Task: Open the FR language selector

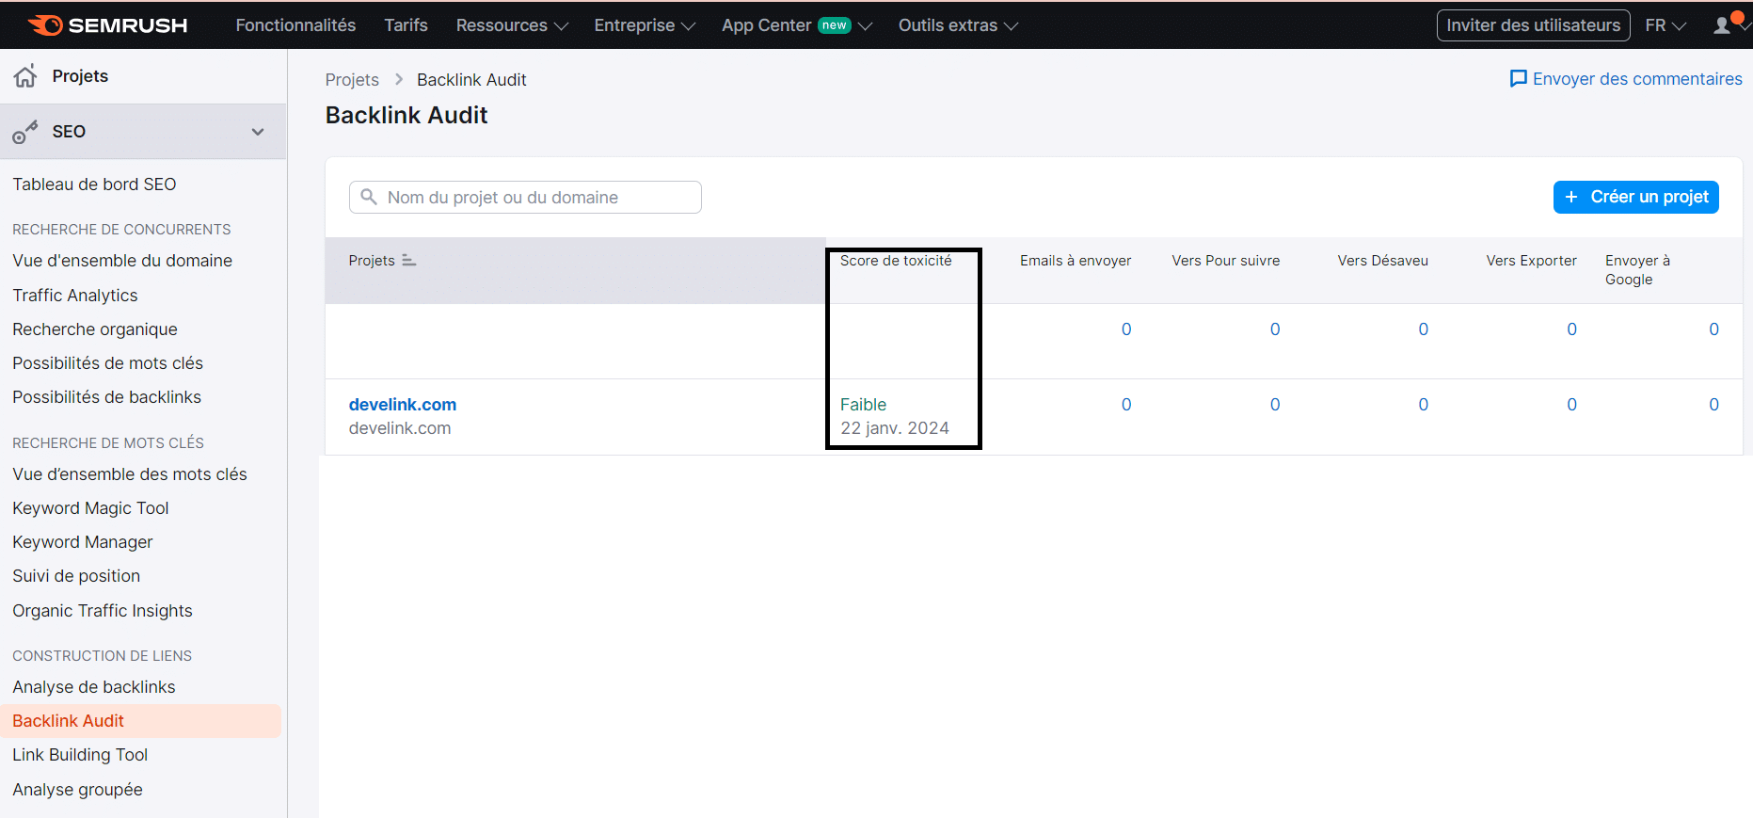Action: point(1665,25)
